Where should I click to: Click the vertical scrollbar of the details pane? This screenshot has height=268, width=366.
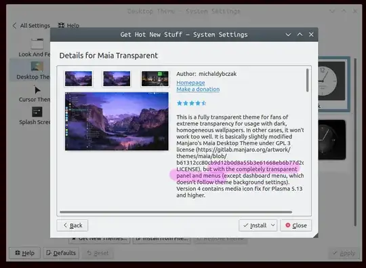coord(308,80)
